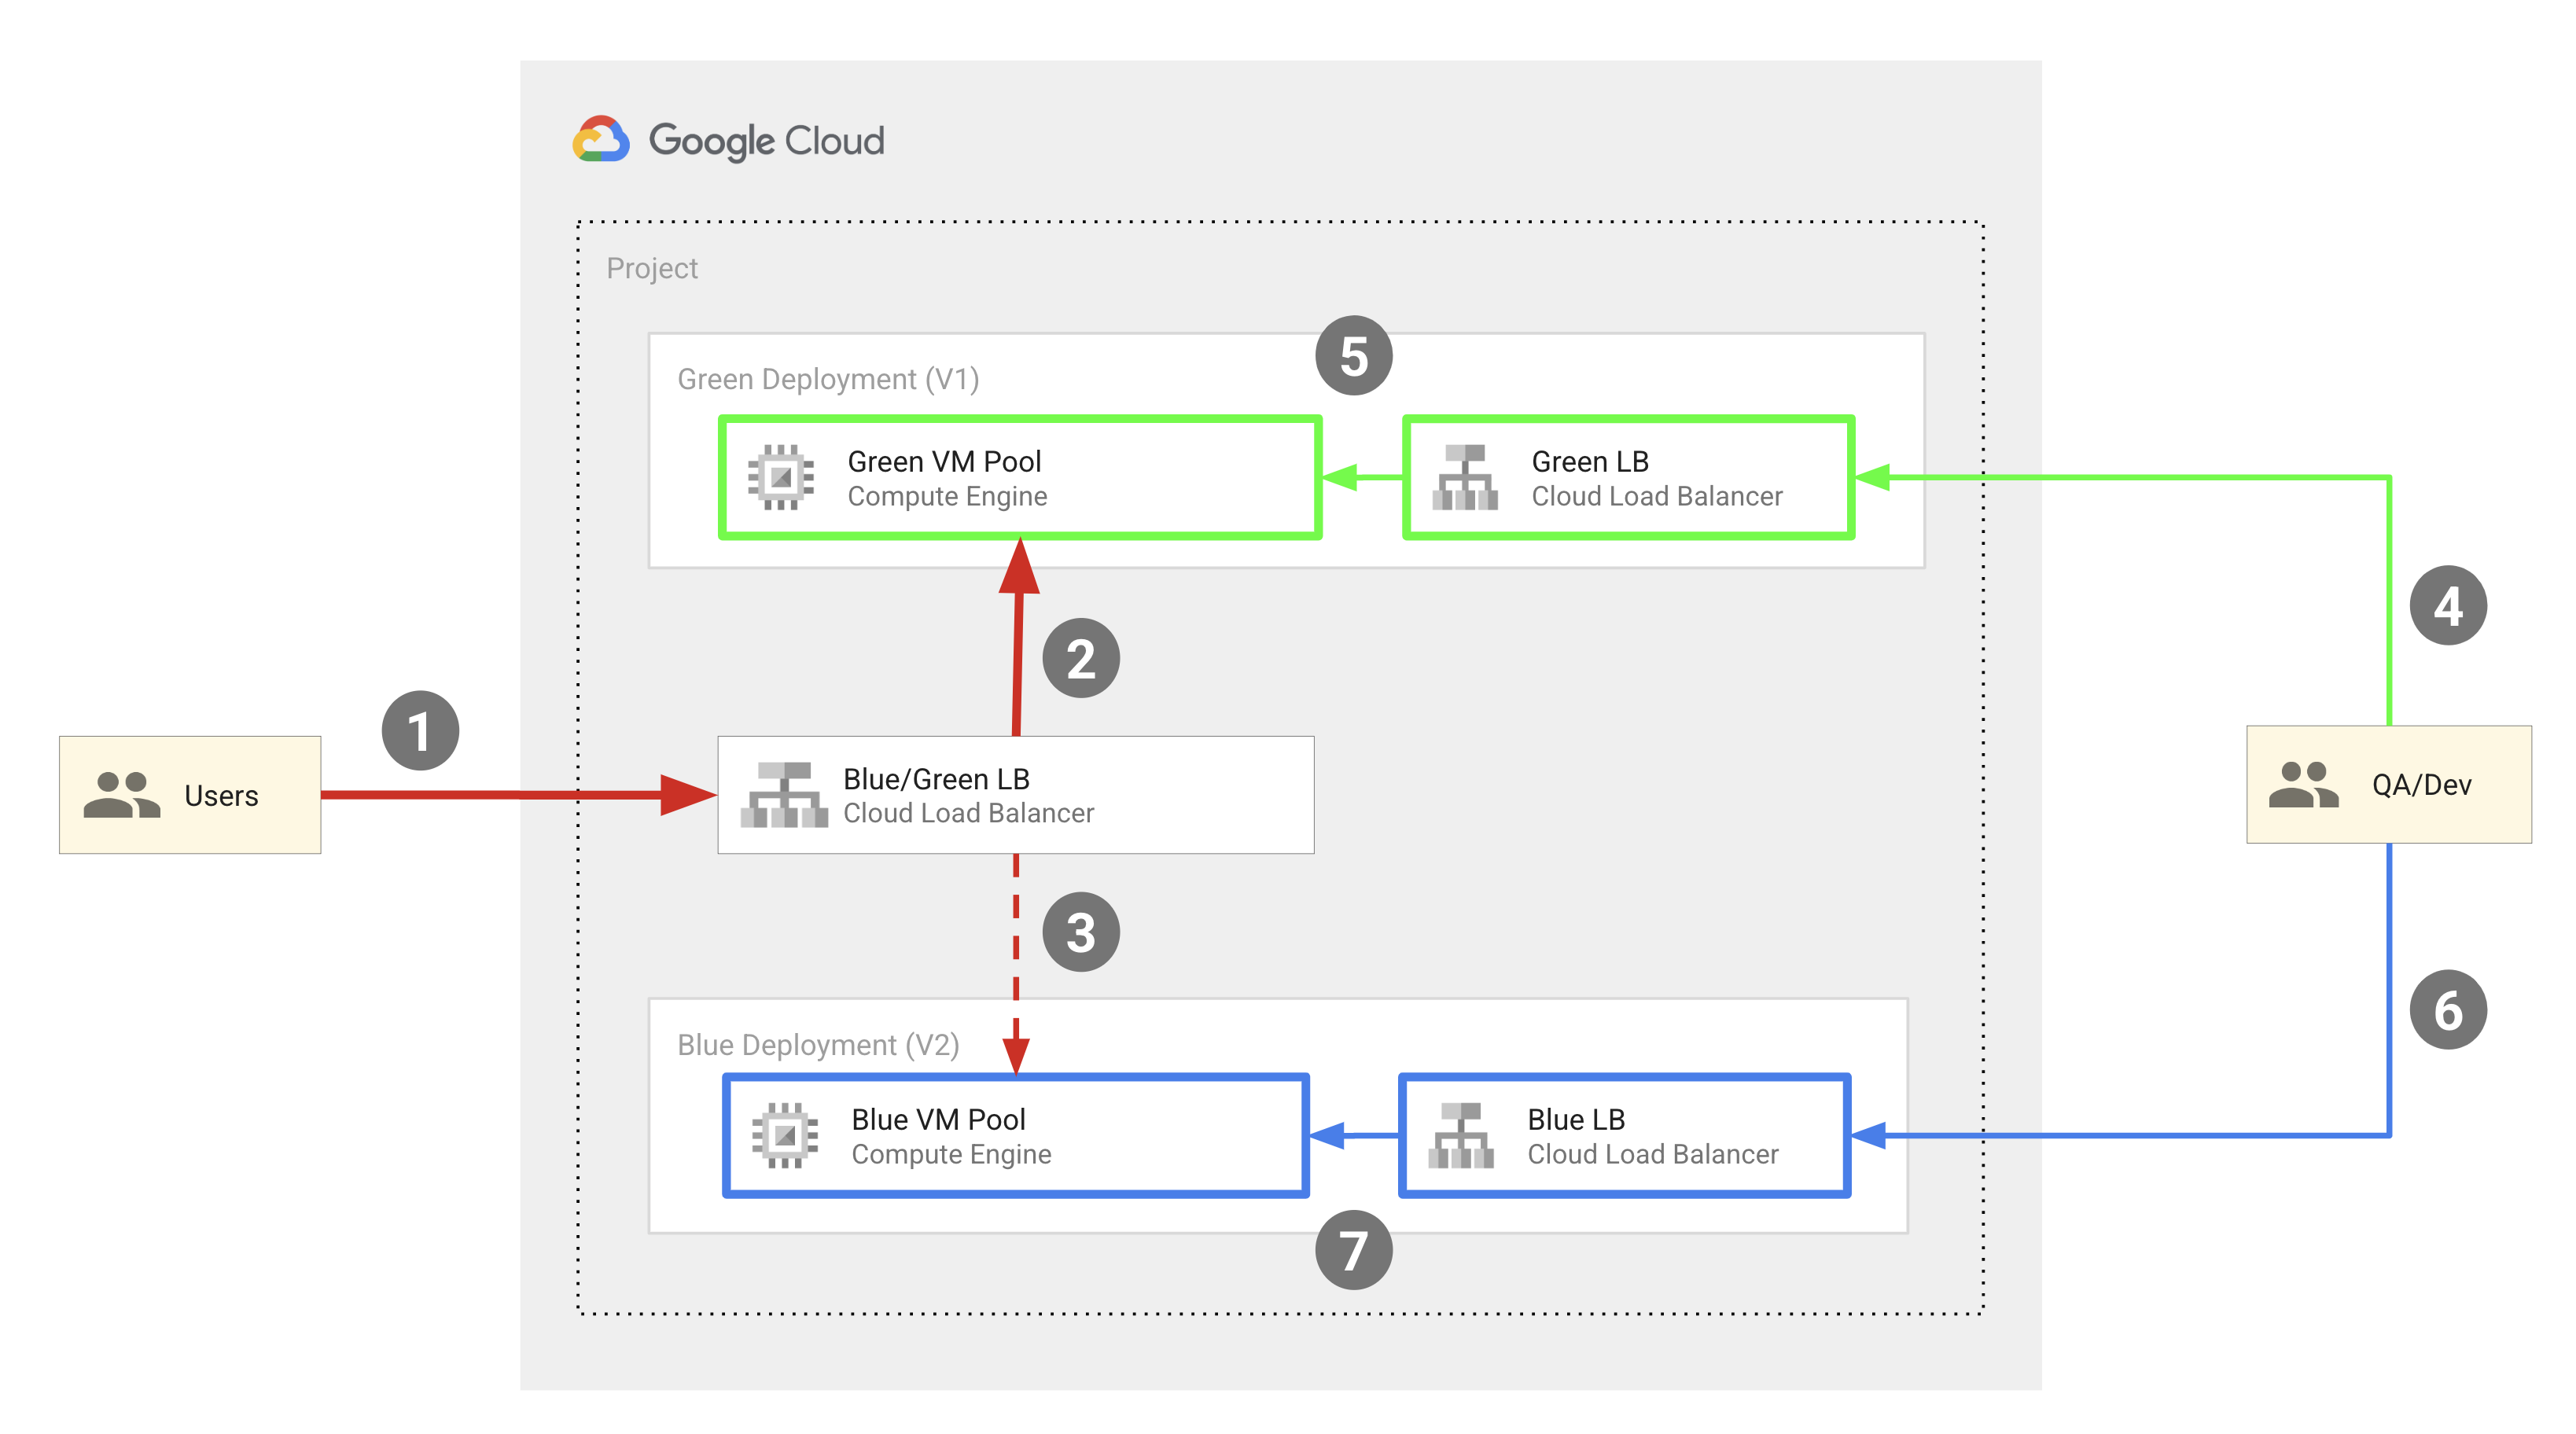2576x1434 pixels.
Task: Select step marker number 7
Action: [x=1353, y=1250]
